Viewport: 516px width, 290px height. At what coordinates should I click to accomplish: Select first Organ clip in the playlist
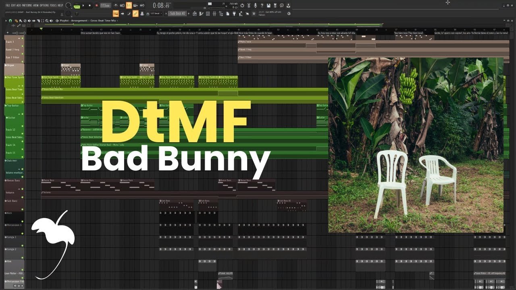coord(71,69)
